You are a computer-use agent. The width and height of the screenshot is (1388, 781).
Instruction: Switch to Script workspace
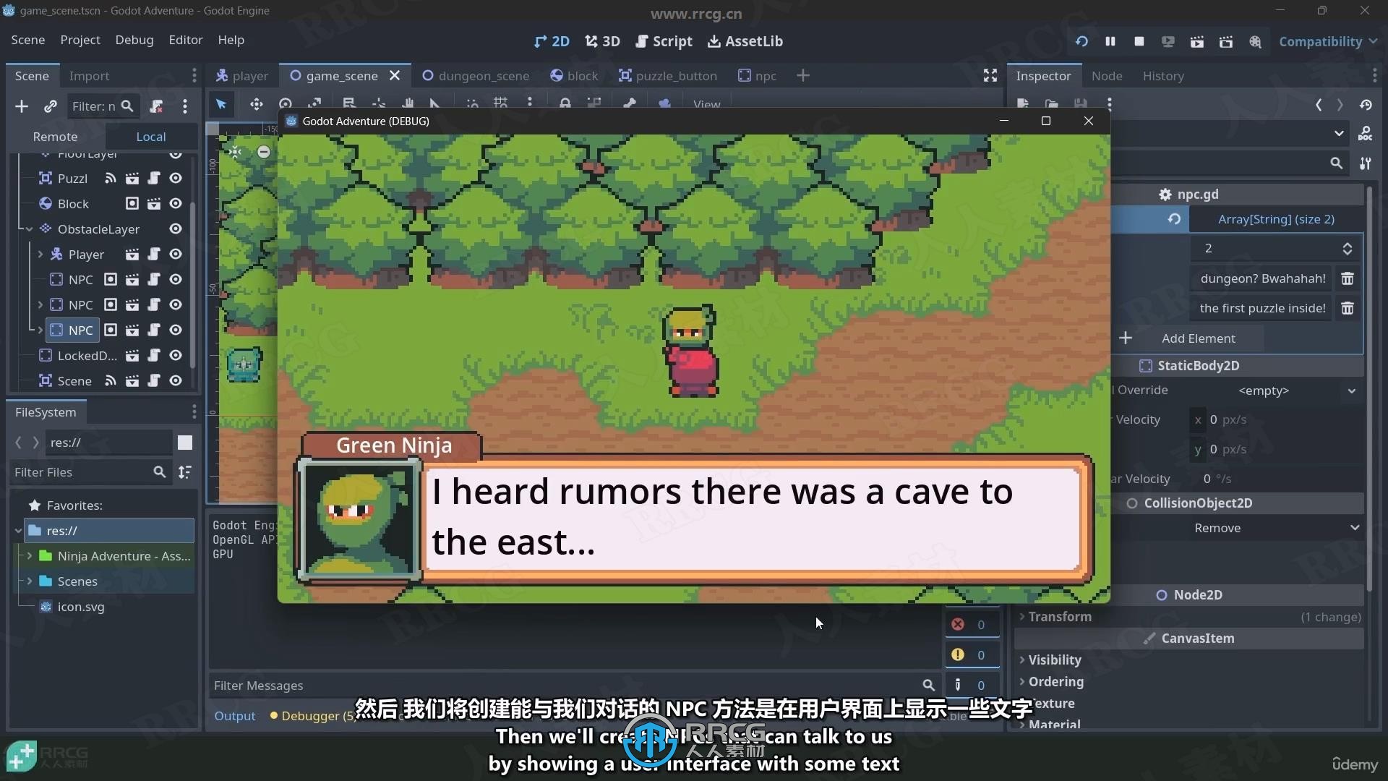664,41
